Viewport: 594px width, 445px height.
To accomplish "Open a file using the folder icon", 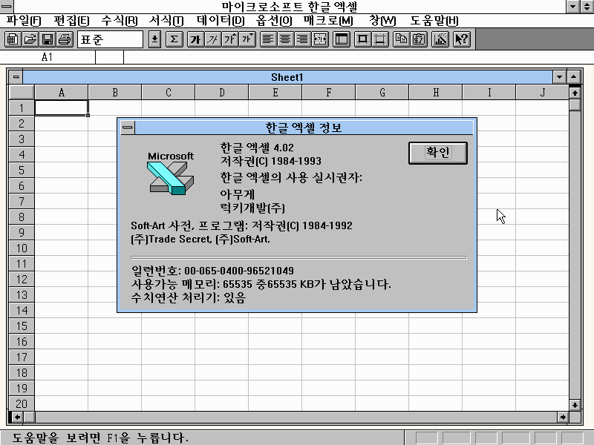I will tap(30, 39).
